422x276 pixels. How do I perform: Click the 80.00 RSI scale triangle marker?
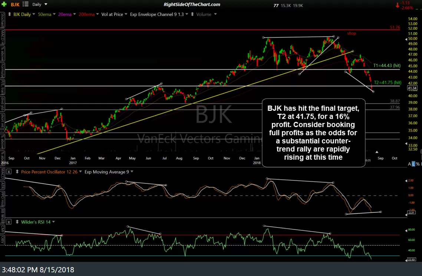[x=406, y=230]
